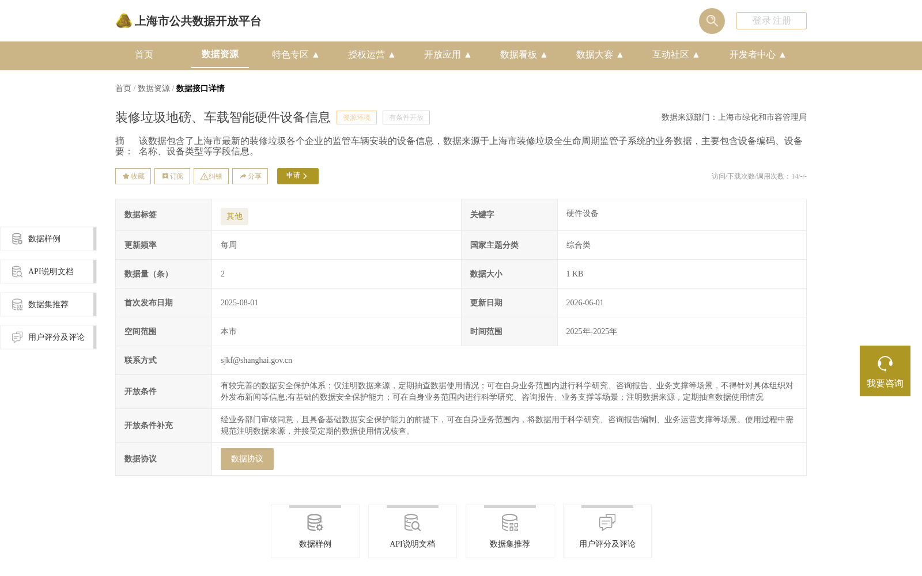922x576 pixels.
Task: Click the bottom API说明文档 card icon
Action: tap(413, 523)
